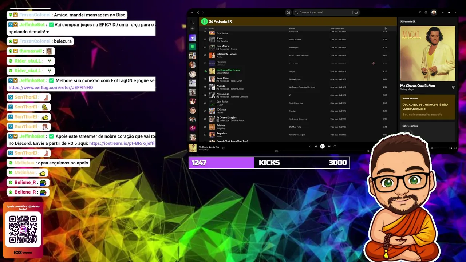Toggle shuffle in player bar

tap(310, 146)
